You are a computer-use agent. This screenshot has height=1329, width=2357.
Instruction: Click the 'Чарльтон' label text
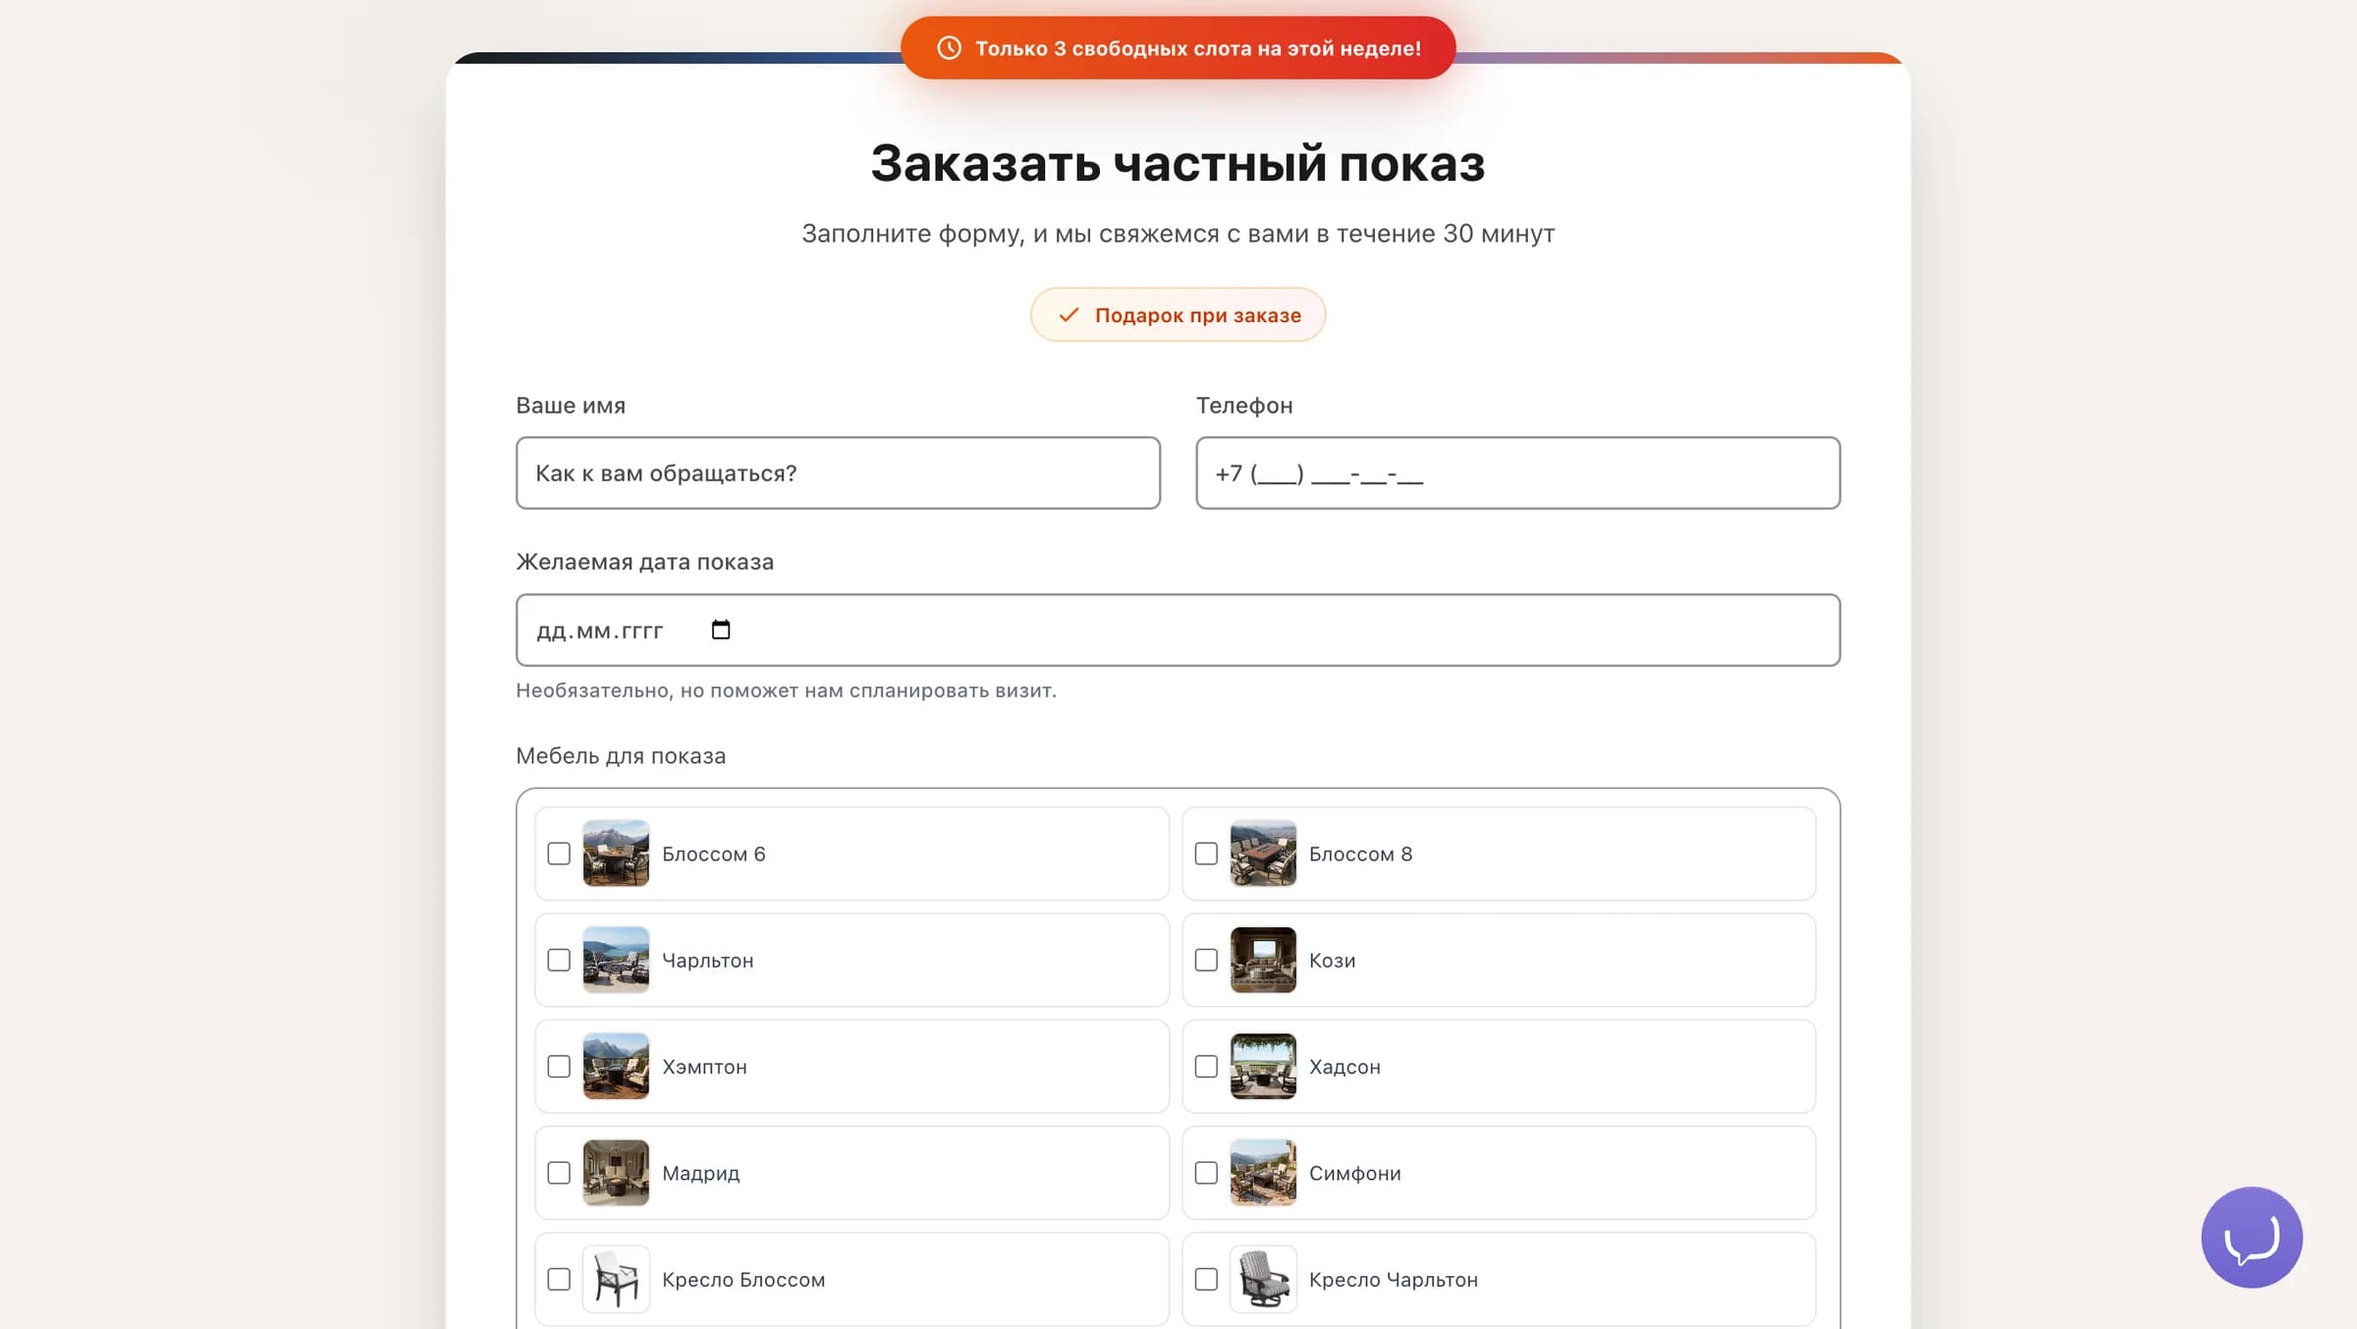click(708, 961)
